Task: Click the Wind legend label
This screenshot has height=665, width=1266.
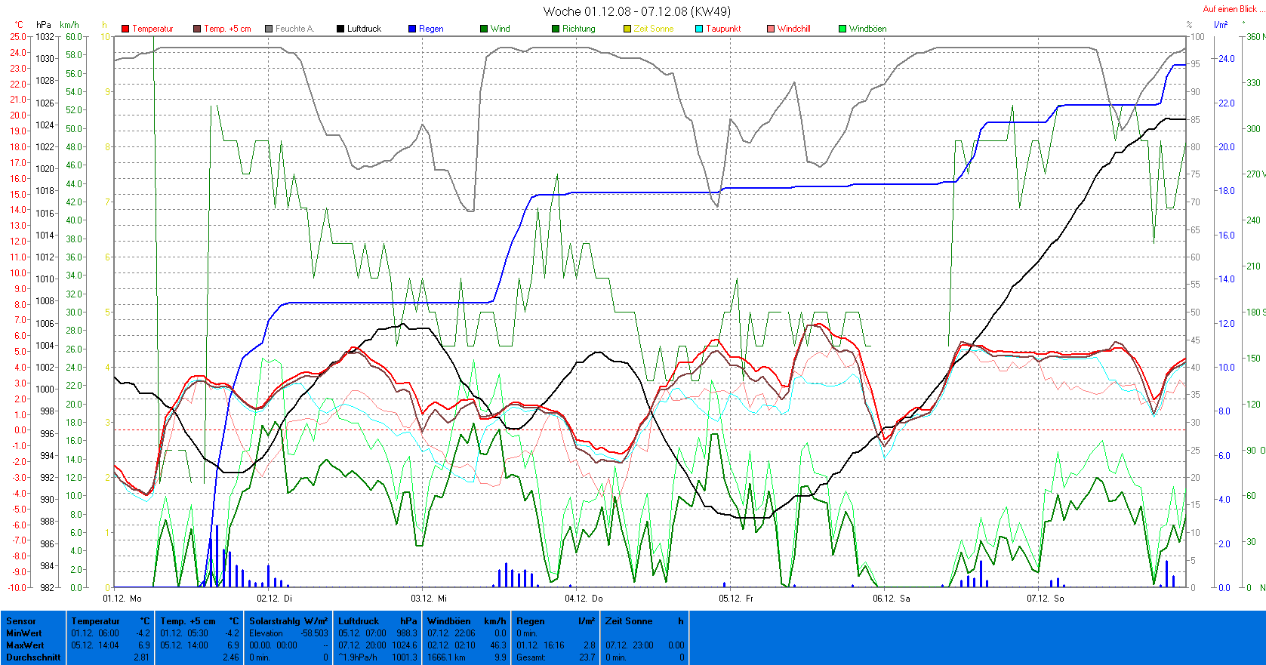Action: click(x=500, y=29)
